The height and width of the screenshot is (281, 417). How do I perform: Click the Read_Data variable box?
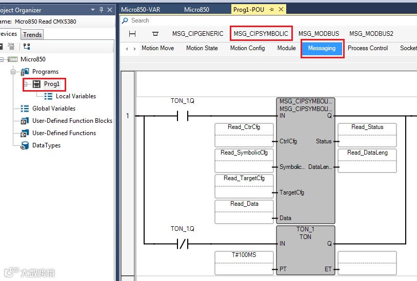pos(244,212)
